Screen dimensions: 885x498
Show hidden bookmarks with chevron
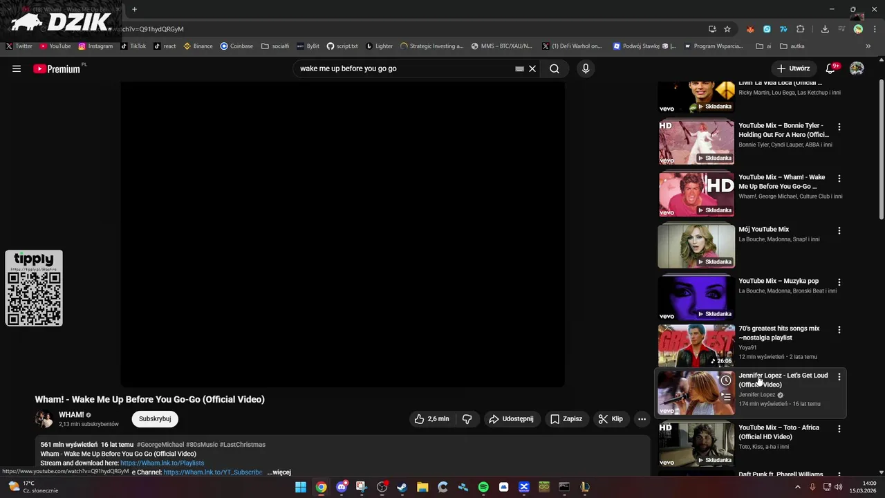click(868, 46)
